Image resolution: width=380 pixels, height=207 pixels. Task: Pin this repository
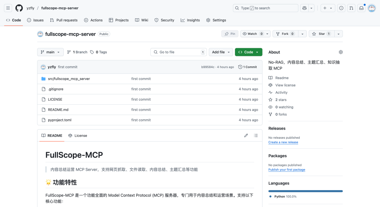[230, 34]
